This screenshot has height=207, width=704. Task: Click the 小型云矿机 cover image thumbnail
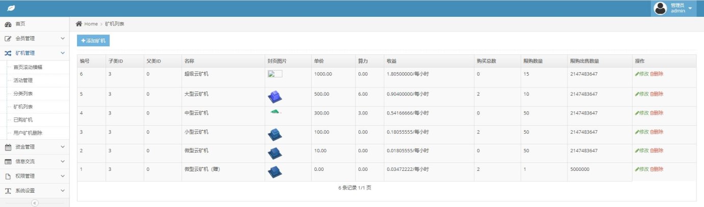pyautogui.click(x=275, y=134)
